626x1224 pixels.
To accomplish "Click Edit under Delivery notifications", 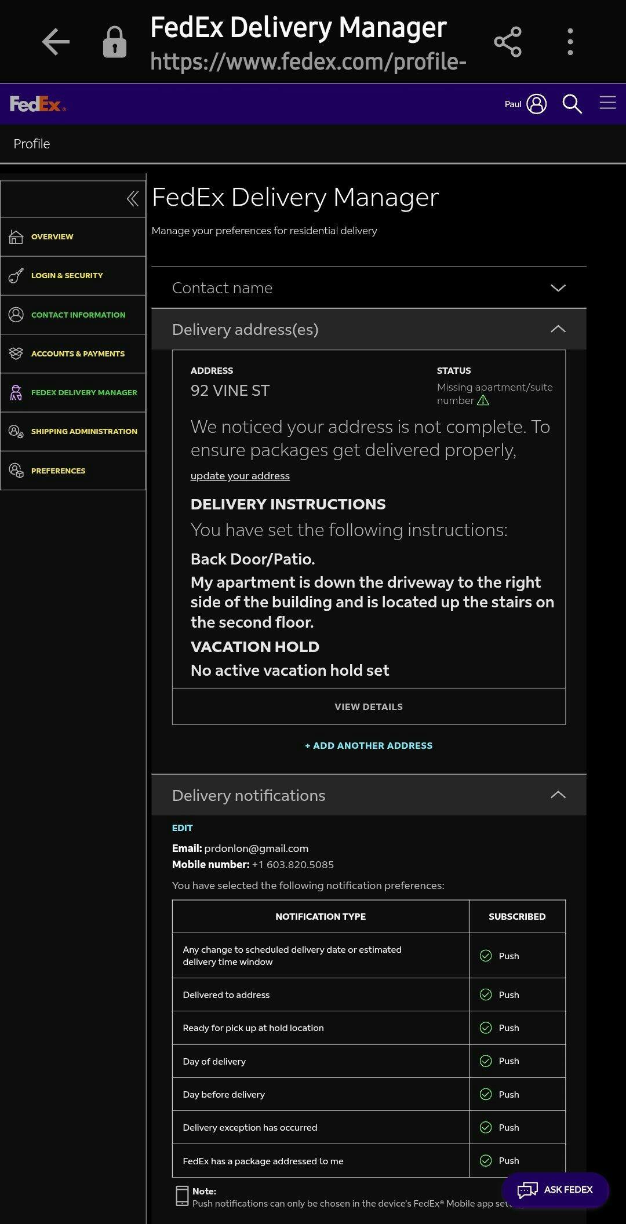I will coord(182,828).
